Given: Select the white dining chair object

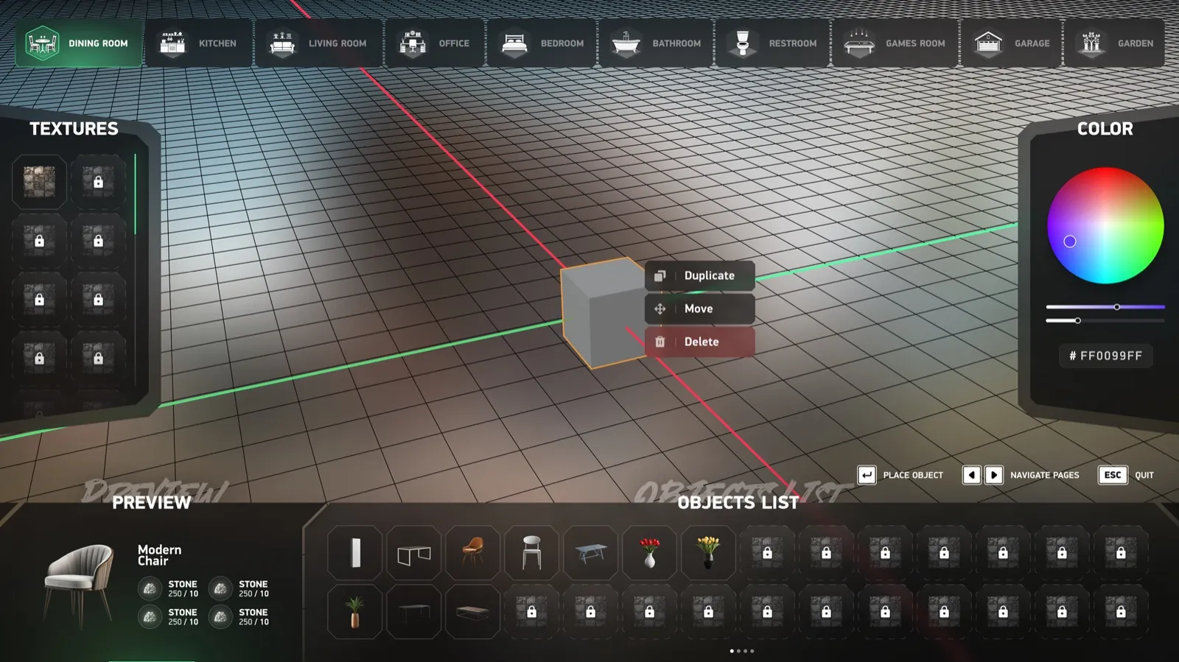Looking at the screenshot, I should (532, 552).
